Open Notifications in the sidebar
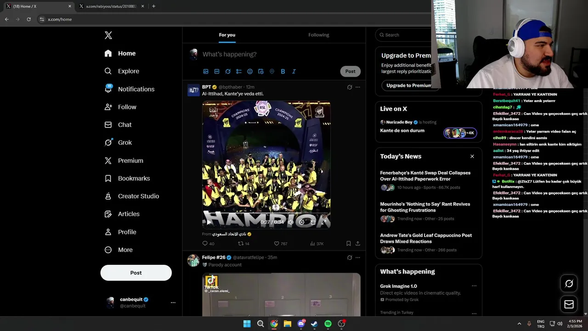This screenshot has height=331, width=588. 129,89
